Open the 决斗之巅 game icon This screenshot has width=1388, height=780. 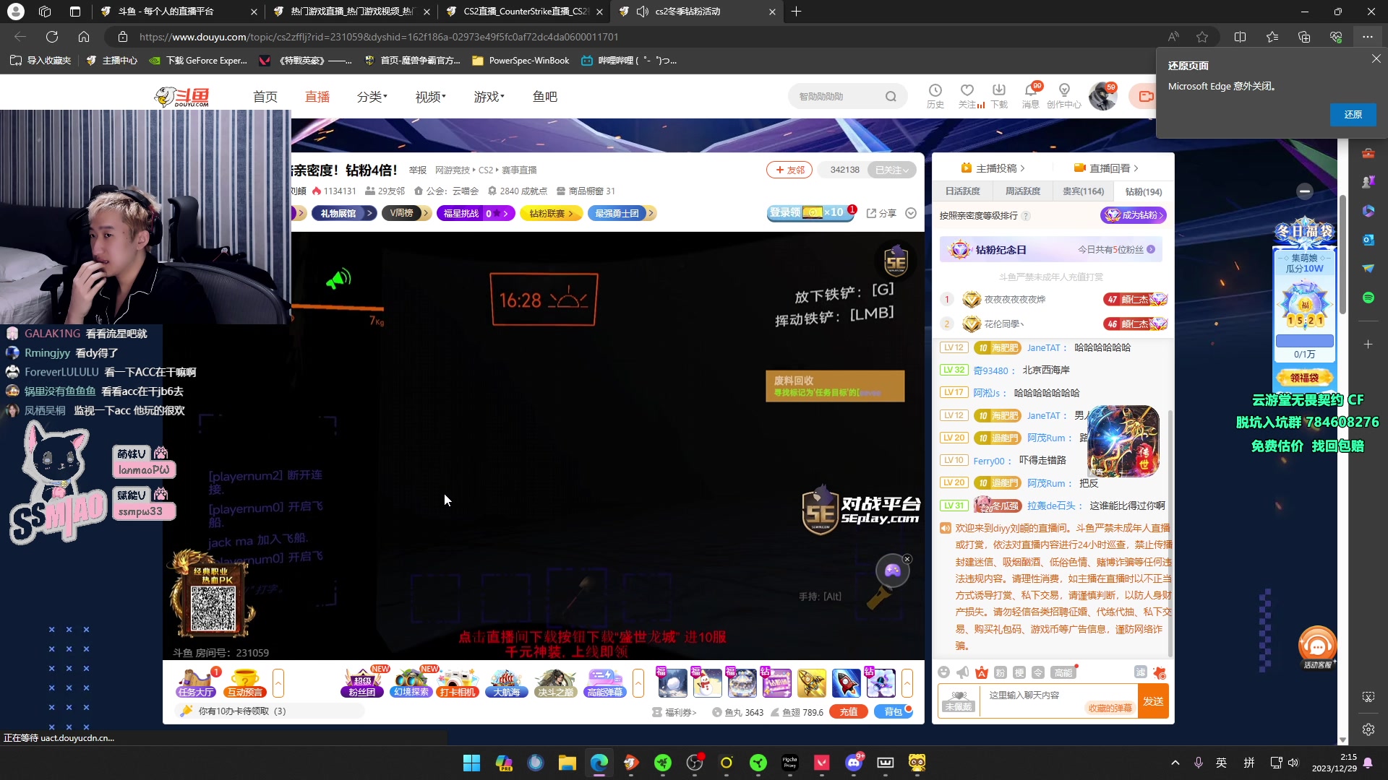coord(555,682)
